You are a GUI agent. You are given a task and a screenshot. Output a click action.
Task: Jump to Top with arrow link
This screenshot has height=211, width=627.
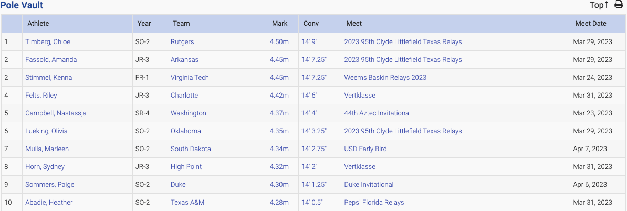click(x=599, y=5)
